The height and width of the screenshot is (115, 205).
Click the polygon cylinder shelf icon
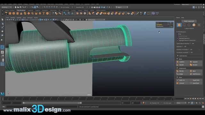point(18,13)
